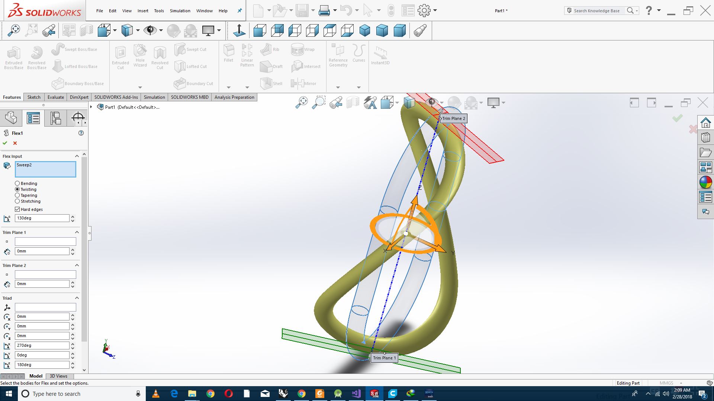
Task: Select the Isometric view cube icon
Action: 364,30
